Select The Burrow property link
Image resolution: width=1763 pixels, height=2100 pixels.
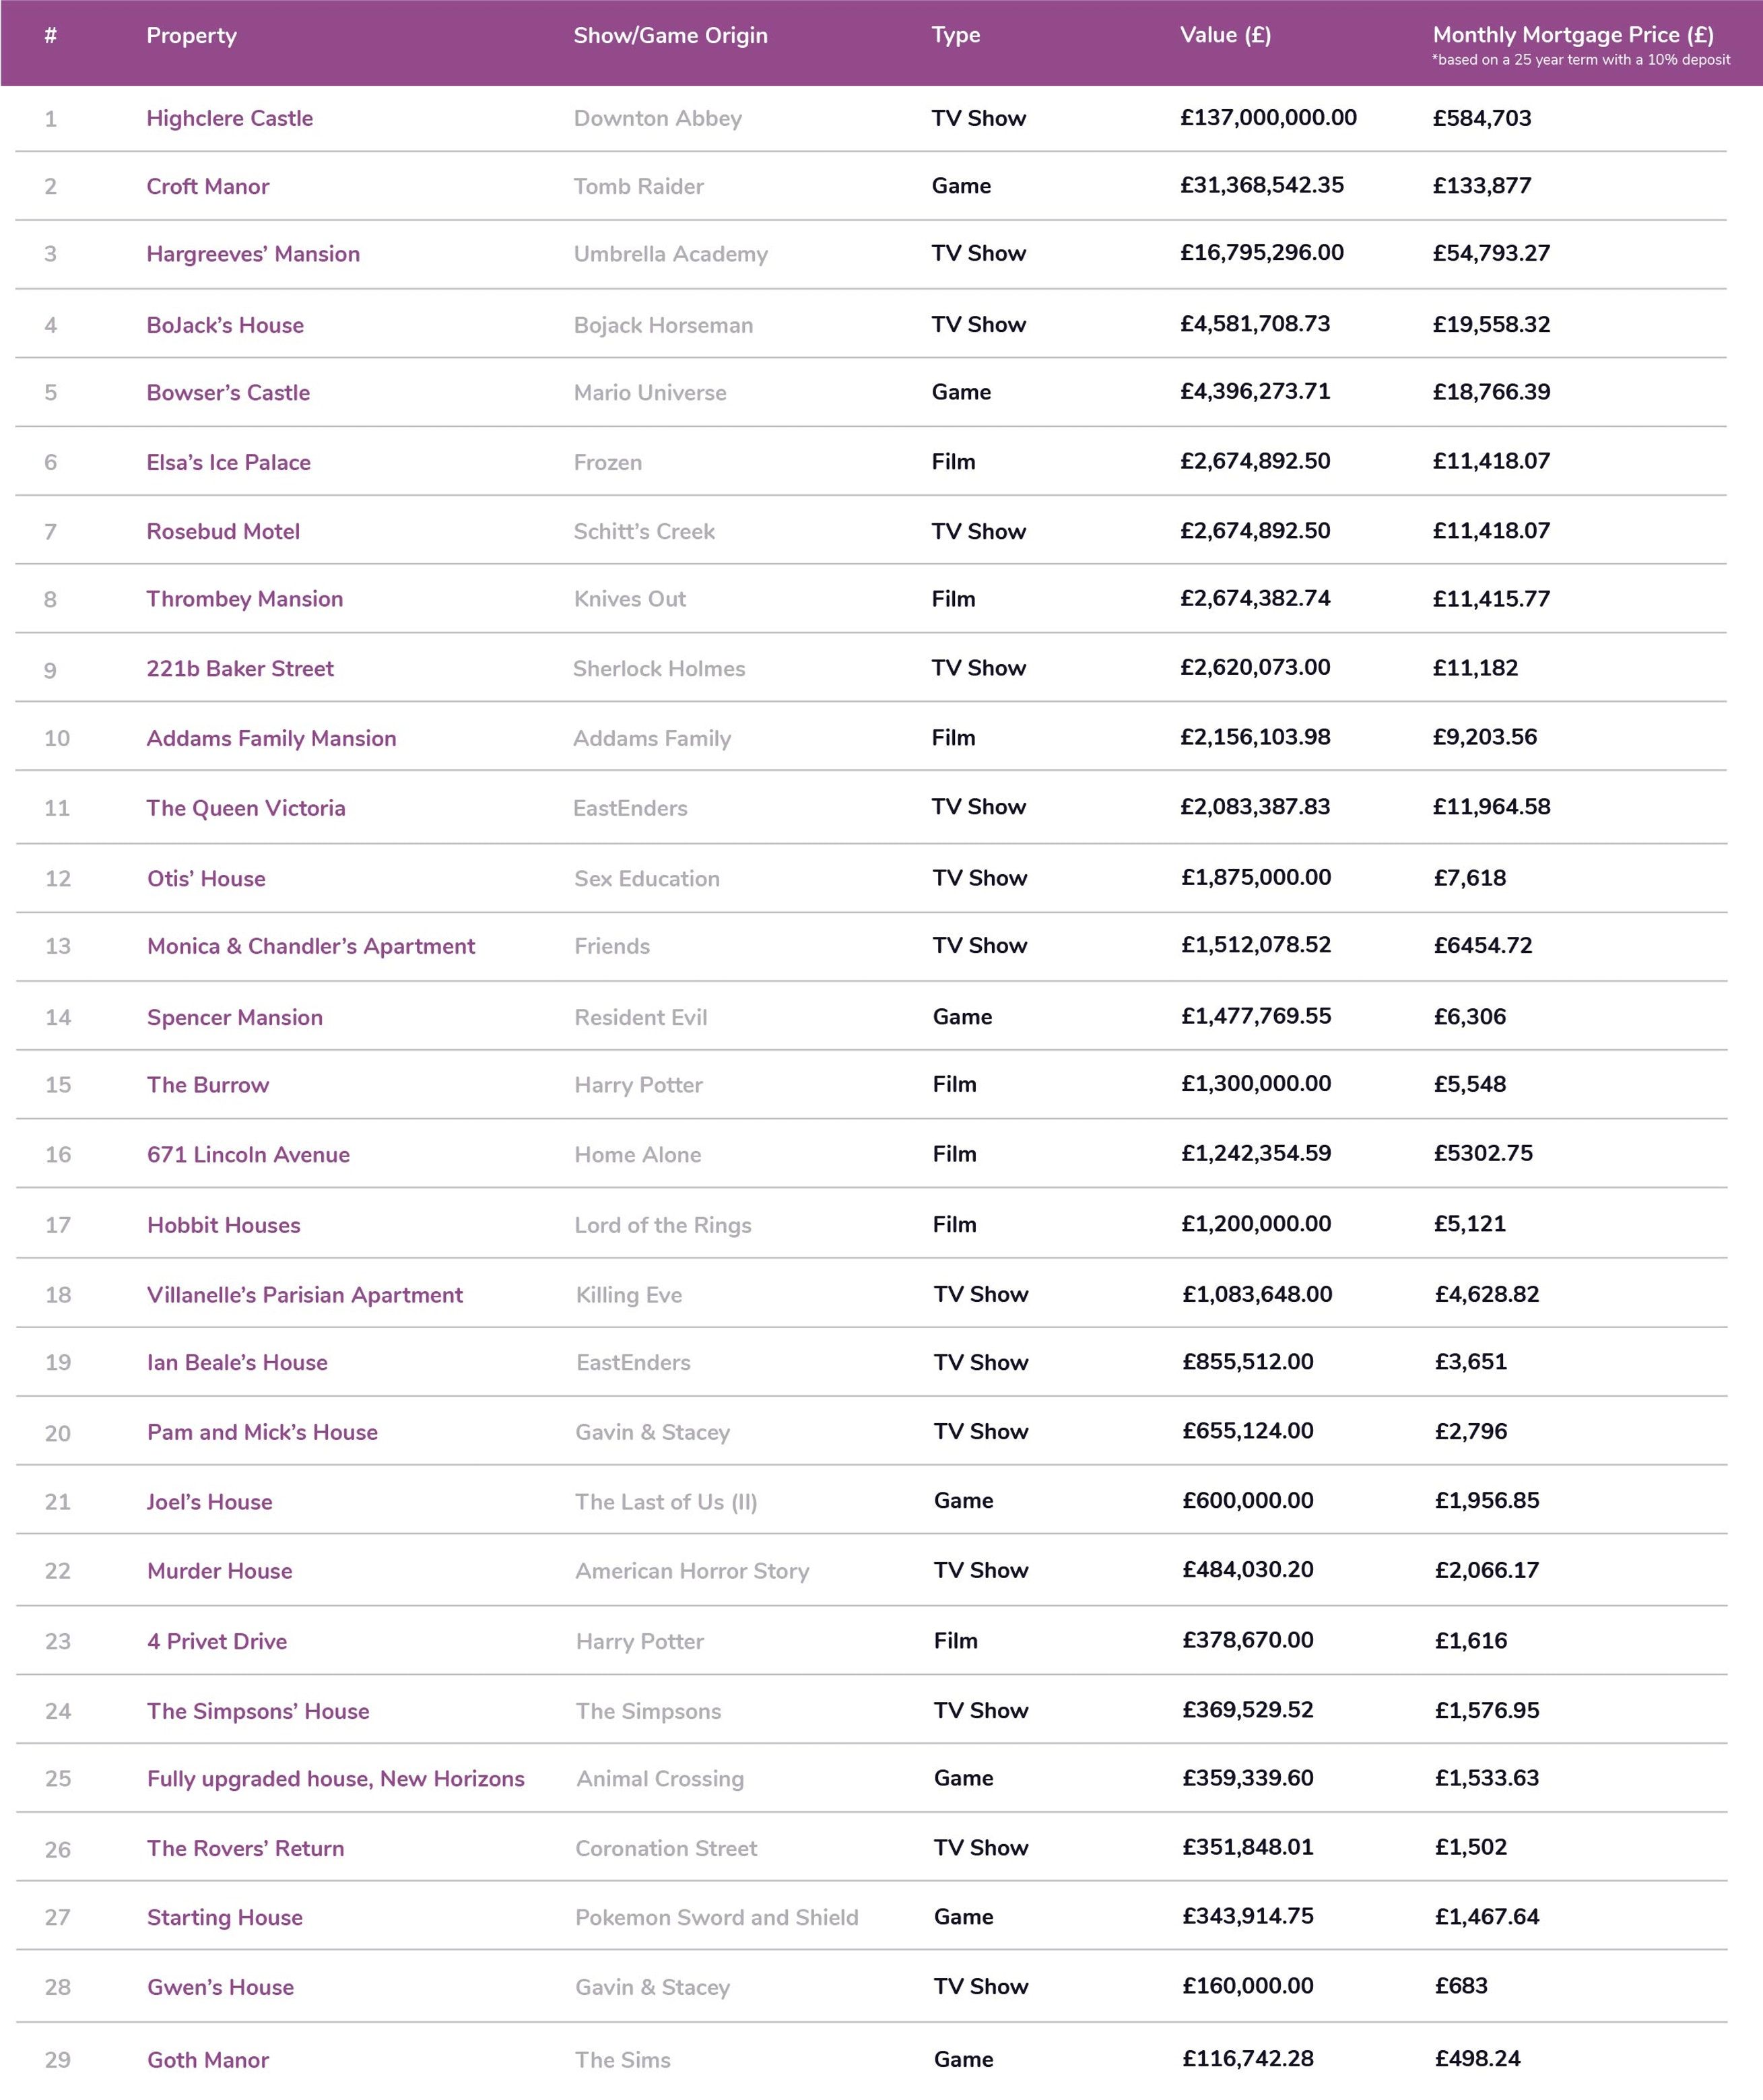(207, 1085)
